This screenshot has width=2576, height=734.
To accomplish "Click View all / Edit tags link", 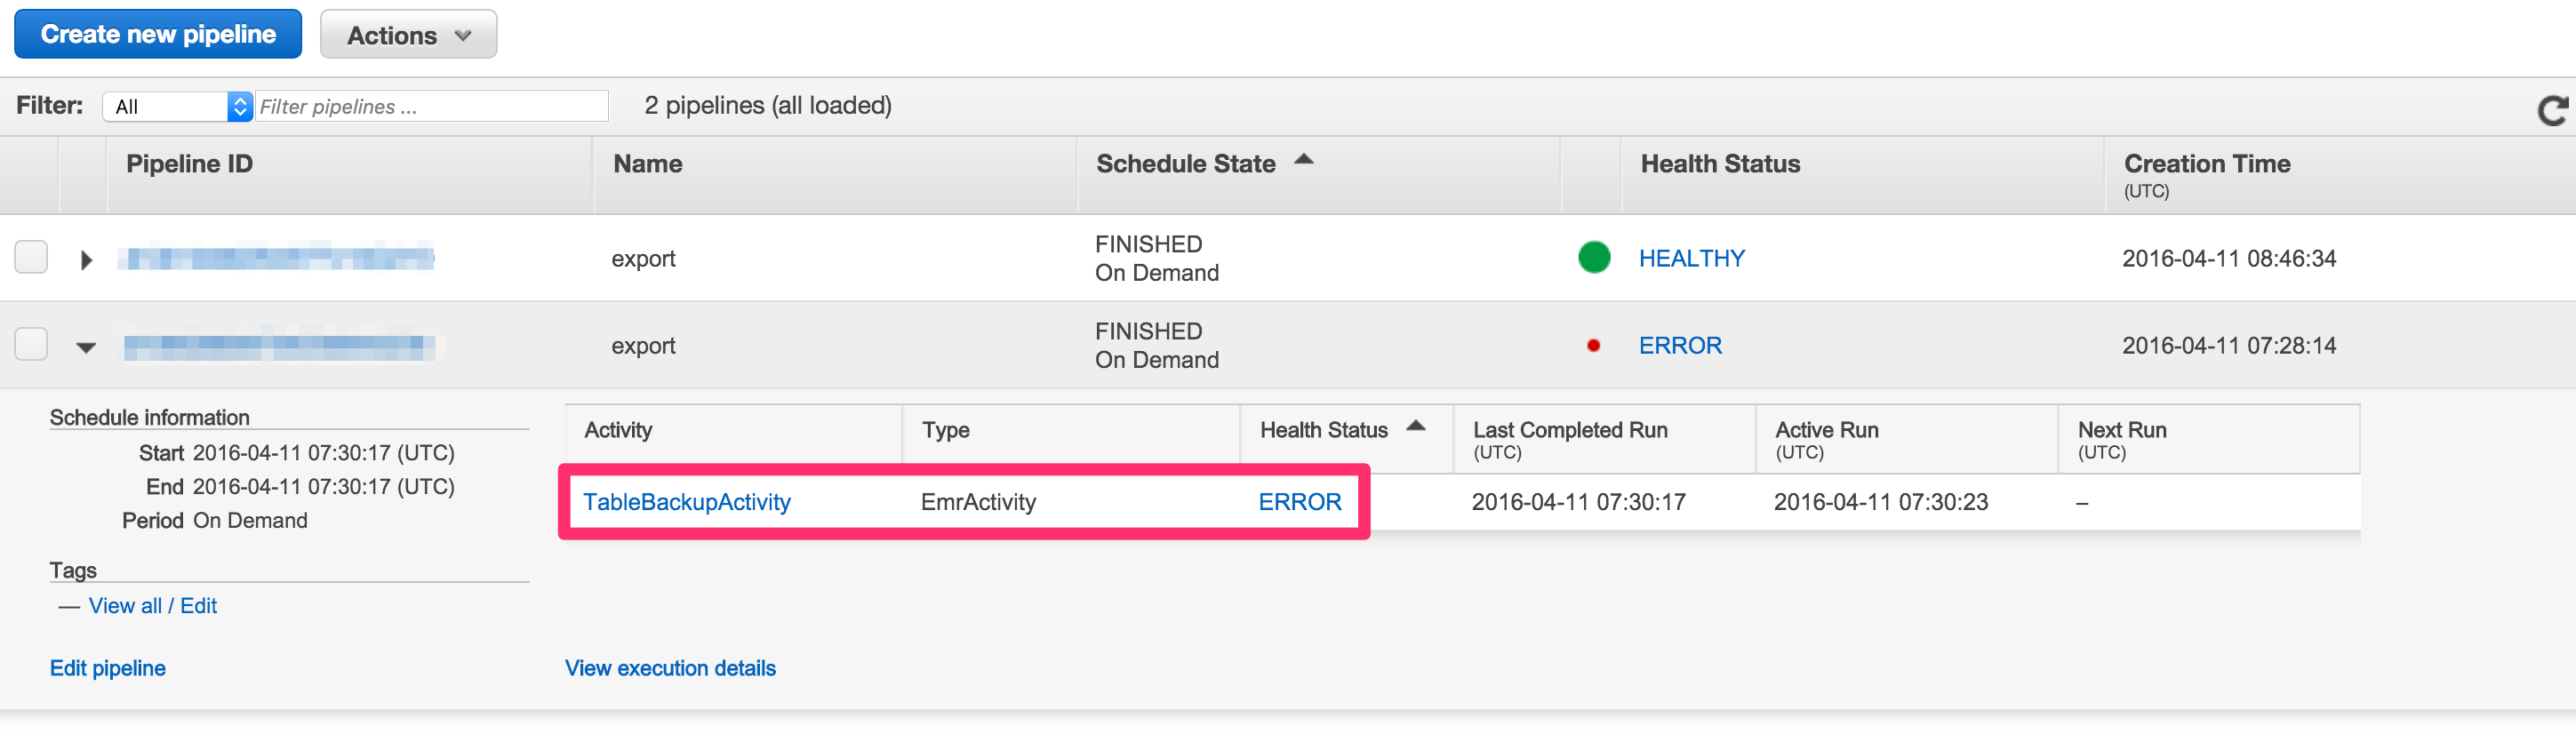I will pyautogui.click(x=152, y=606).
